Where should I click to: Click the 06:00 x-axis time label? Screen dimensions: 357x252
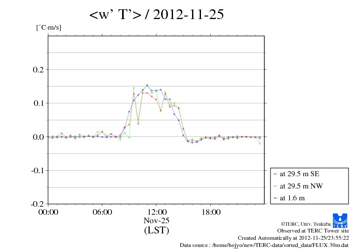pos(102,212)
